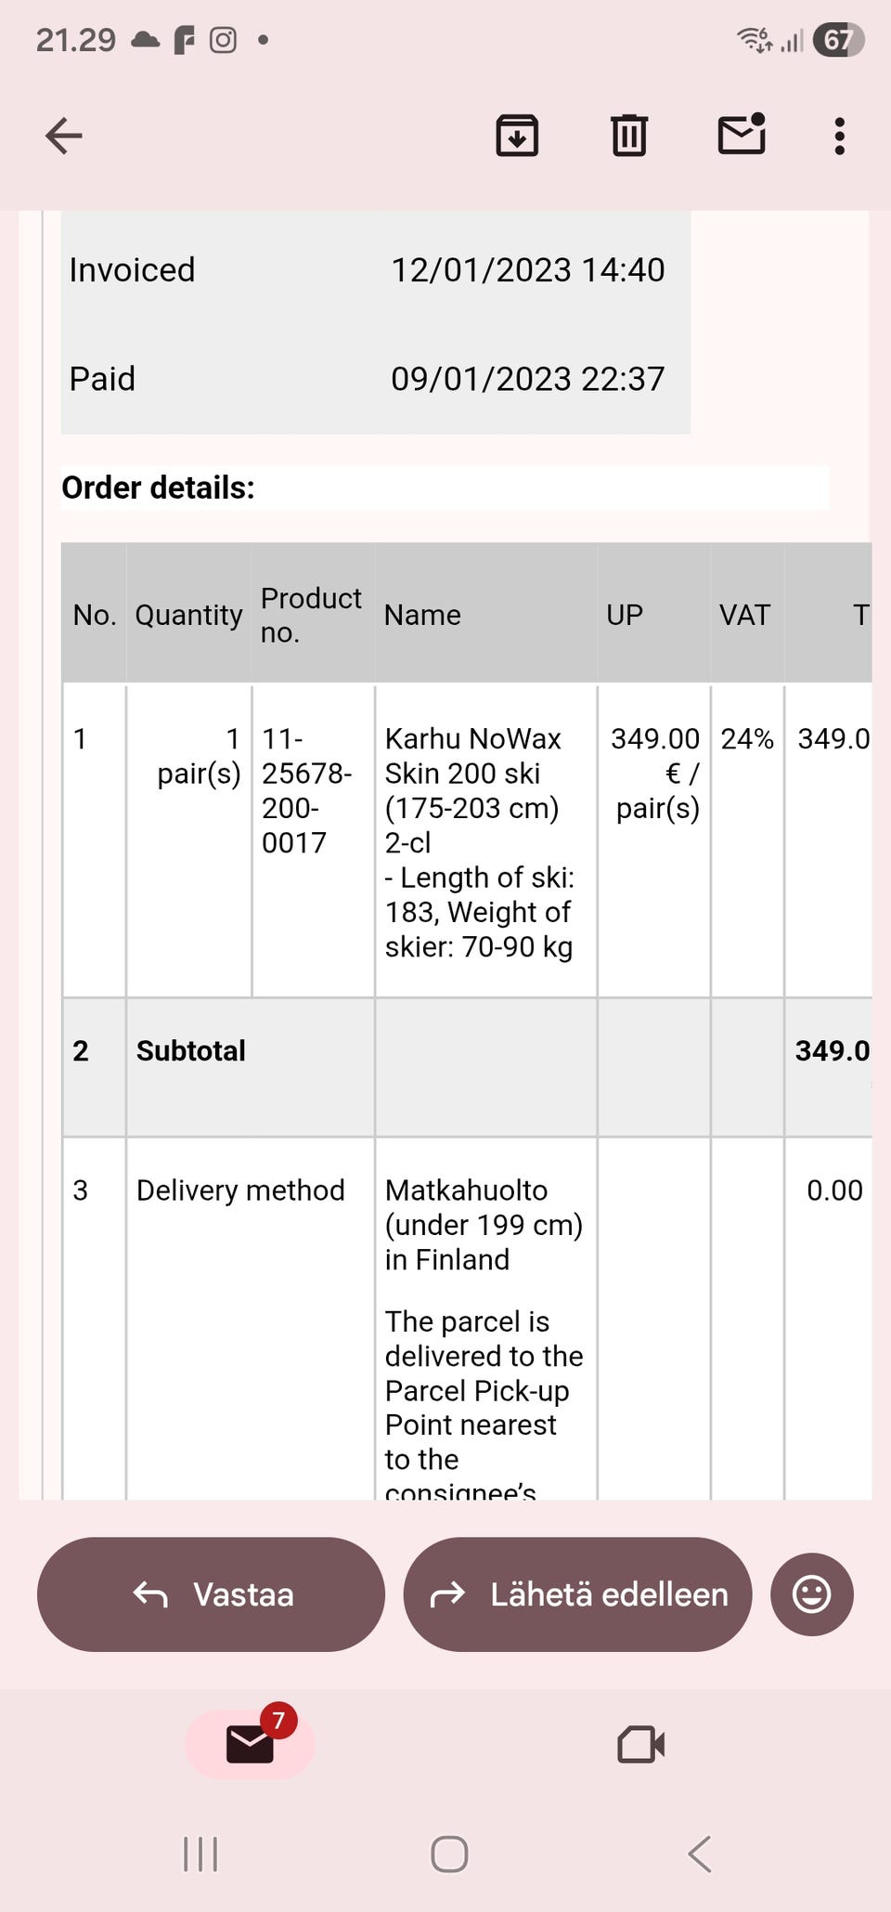This screenshot has width=891, height=1912.
Task: Open Android recent apps
Action: (x=200, y=1854)
